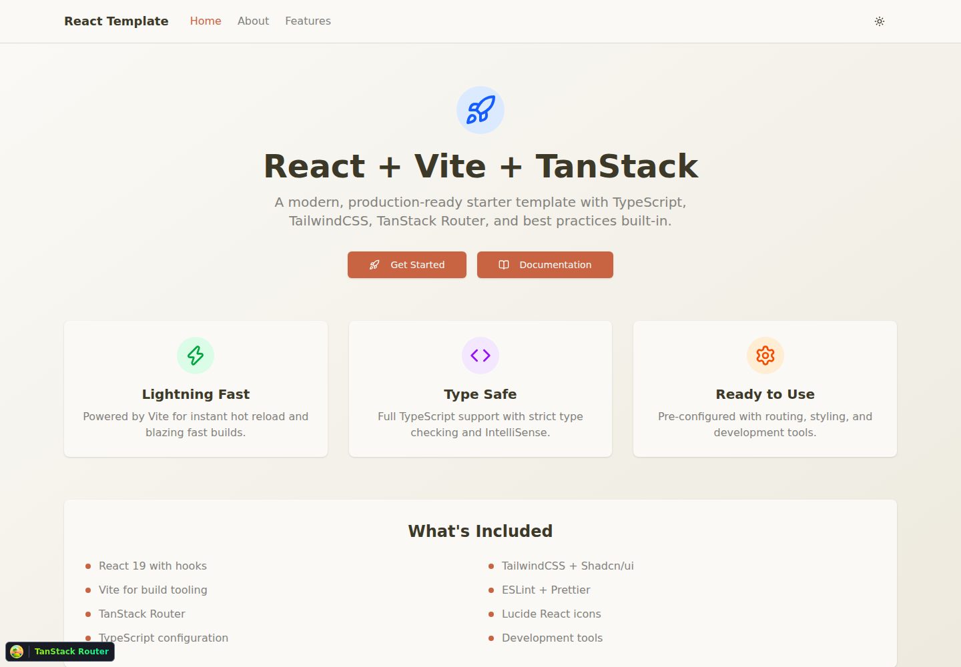Open the Home nav link
961x667 pixels.
pyautogui.click(x=206, y=21)
